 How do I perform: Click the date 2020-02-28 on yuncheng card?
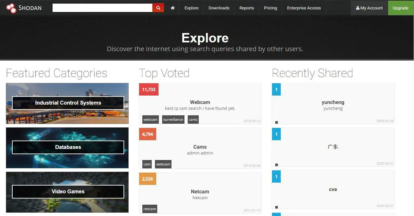(385, 121)
